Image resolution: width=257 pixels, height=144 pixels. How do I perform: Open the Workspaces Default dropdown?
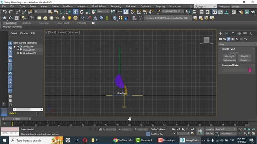(x=243, y=6)
